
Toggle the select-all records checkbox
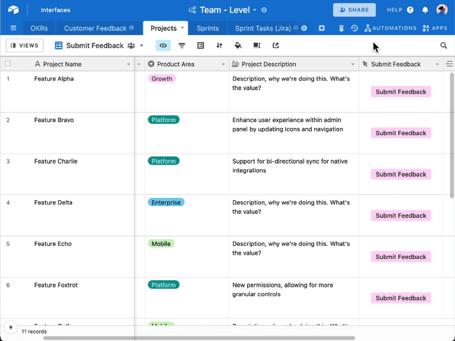(8, 64)
